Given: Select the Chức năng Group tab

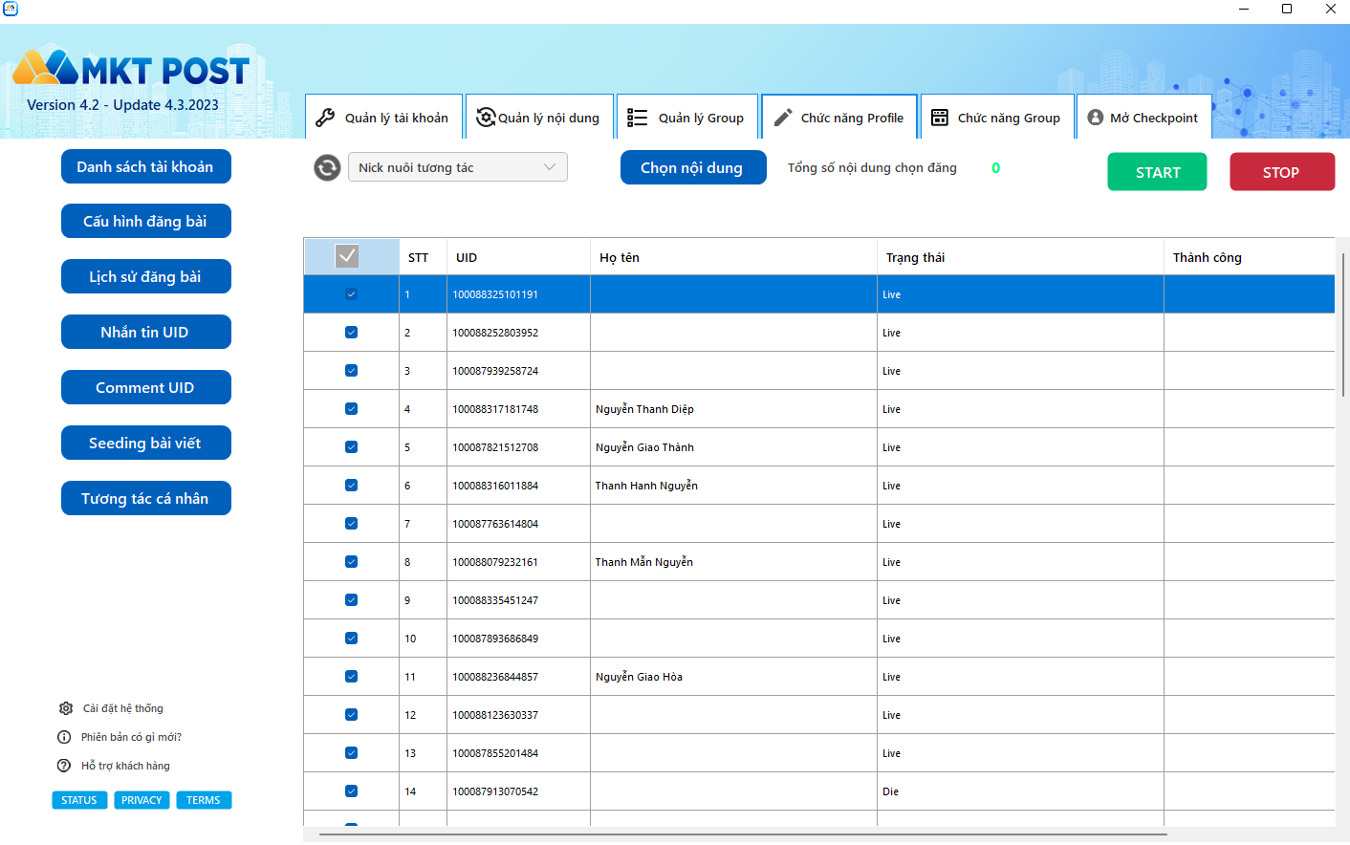Looking at the screenshot, I should tap(997, 117).
